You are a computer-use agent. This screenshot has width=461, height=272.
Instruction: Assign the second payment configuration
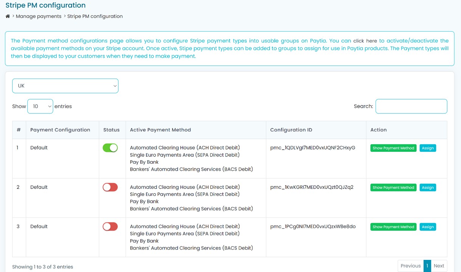[x=428, y=187]
